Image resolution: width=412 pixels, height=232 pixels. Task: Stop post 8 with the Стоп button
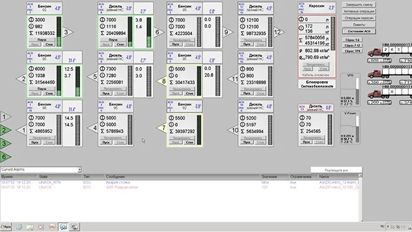[x=189, y=93]
